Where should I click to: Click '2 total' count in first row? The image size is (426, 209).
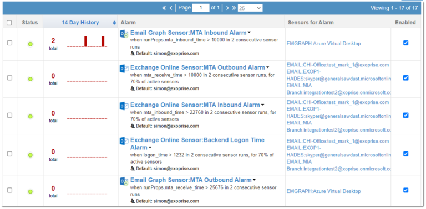click(53, 44)
